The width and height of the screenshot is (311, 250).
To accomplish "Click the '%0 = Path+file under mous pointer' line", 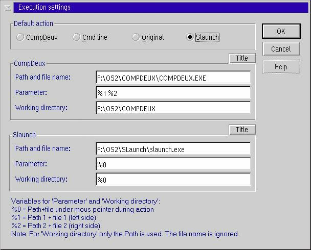I will [82, 210].
